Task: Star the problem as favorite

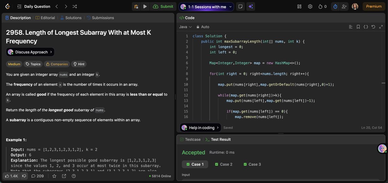Action: point(54,176)
